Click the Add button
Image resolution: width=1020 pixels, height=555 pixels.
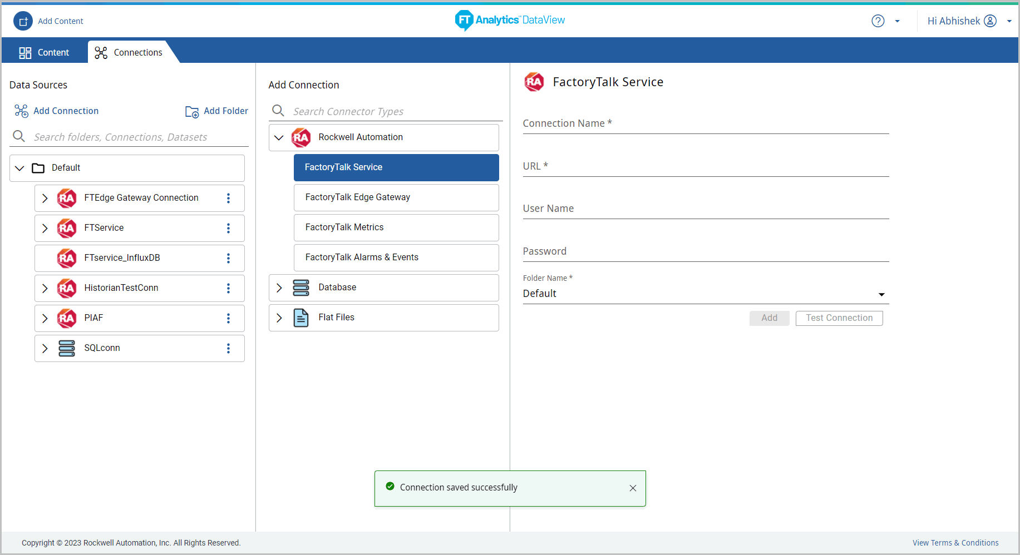pos(770,318)
